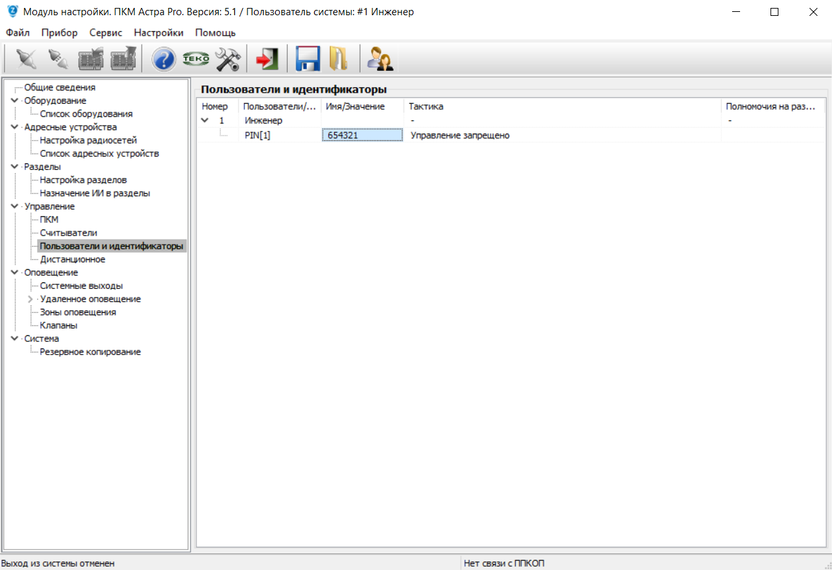Collapse the Управление tree section
The height and width of the screenshot is (570, 832).
[15, 206]
